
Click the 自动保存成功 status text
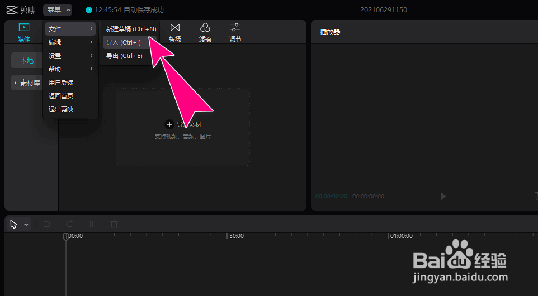click(x=143, y=10)
